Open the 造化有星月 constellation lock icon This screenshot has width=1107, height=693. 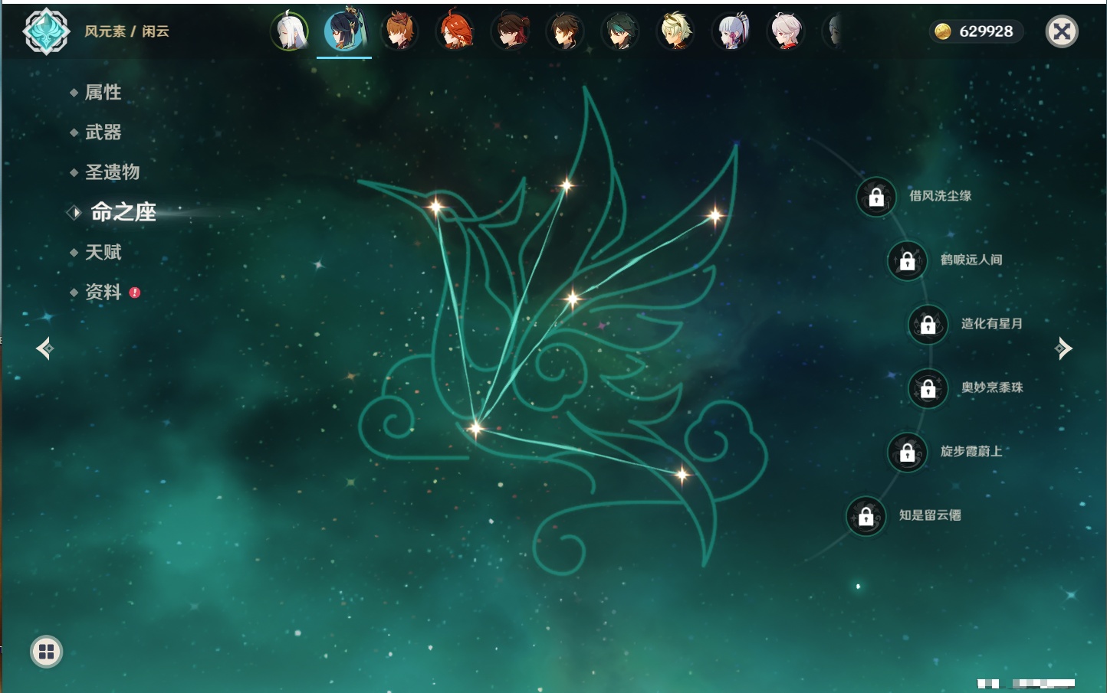click(928, 324)
